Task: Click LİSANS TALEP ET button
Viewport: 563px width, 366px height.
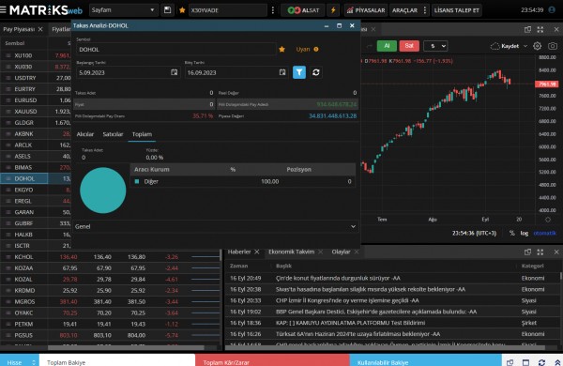Action: pyautogui.click(x=456, y=10)
